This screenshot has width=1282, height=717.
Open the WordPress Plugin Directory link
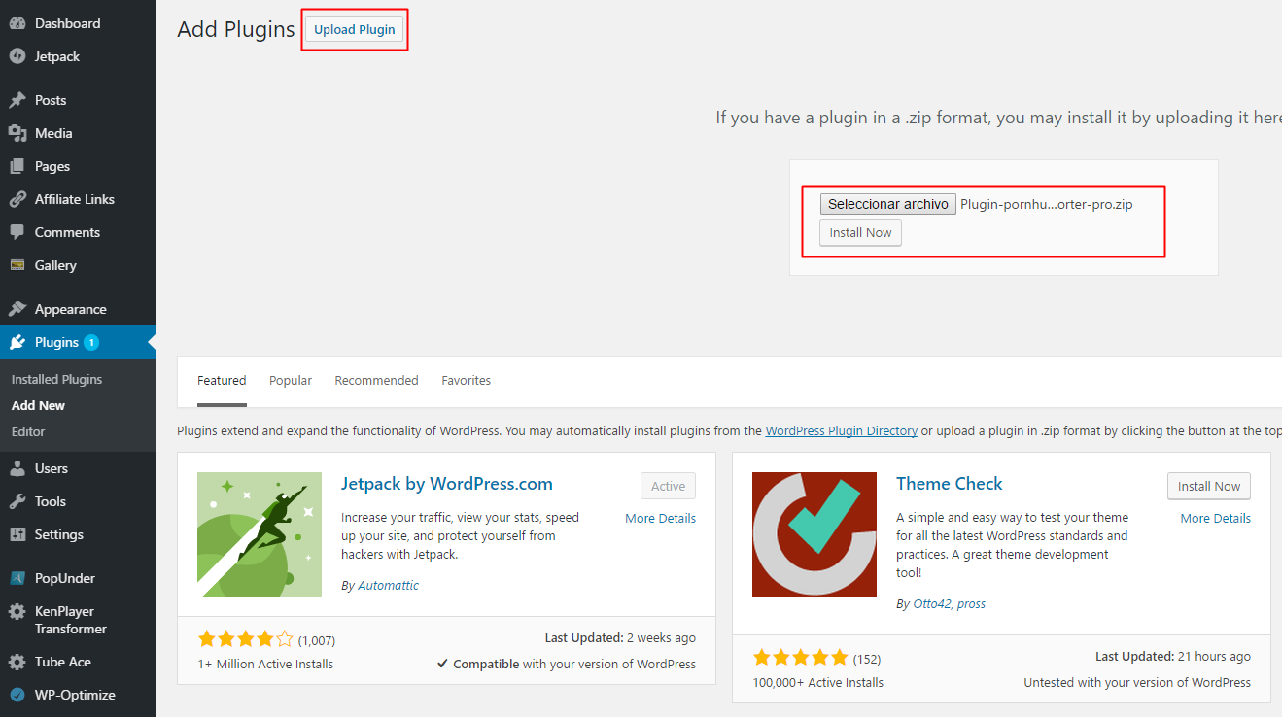point(842,430)
